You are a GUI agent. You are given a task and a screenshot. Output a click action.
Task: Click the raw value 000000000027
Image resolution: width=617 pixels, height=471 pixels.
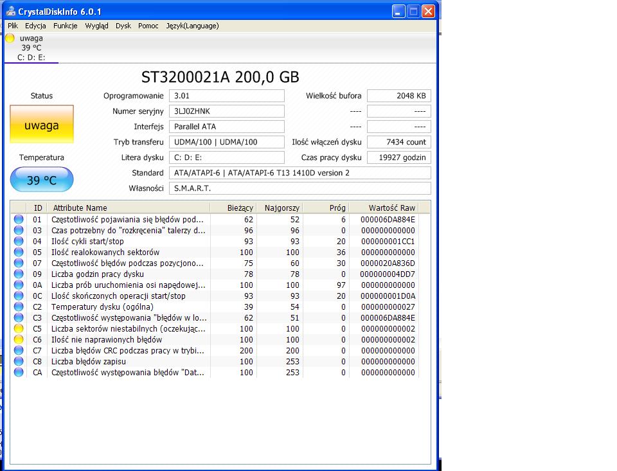point(388,307)
